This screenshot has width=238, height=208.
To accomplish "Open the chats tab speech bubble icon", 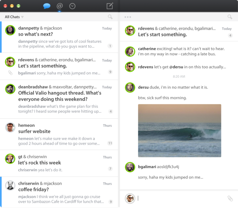I will point(47,6).
